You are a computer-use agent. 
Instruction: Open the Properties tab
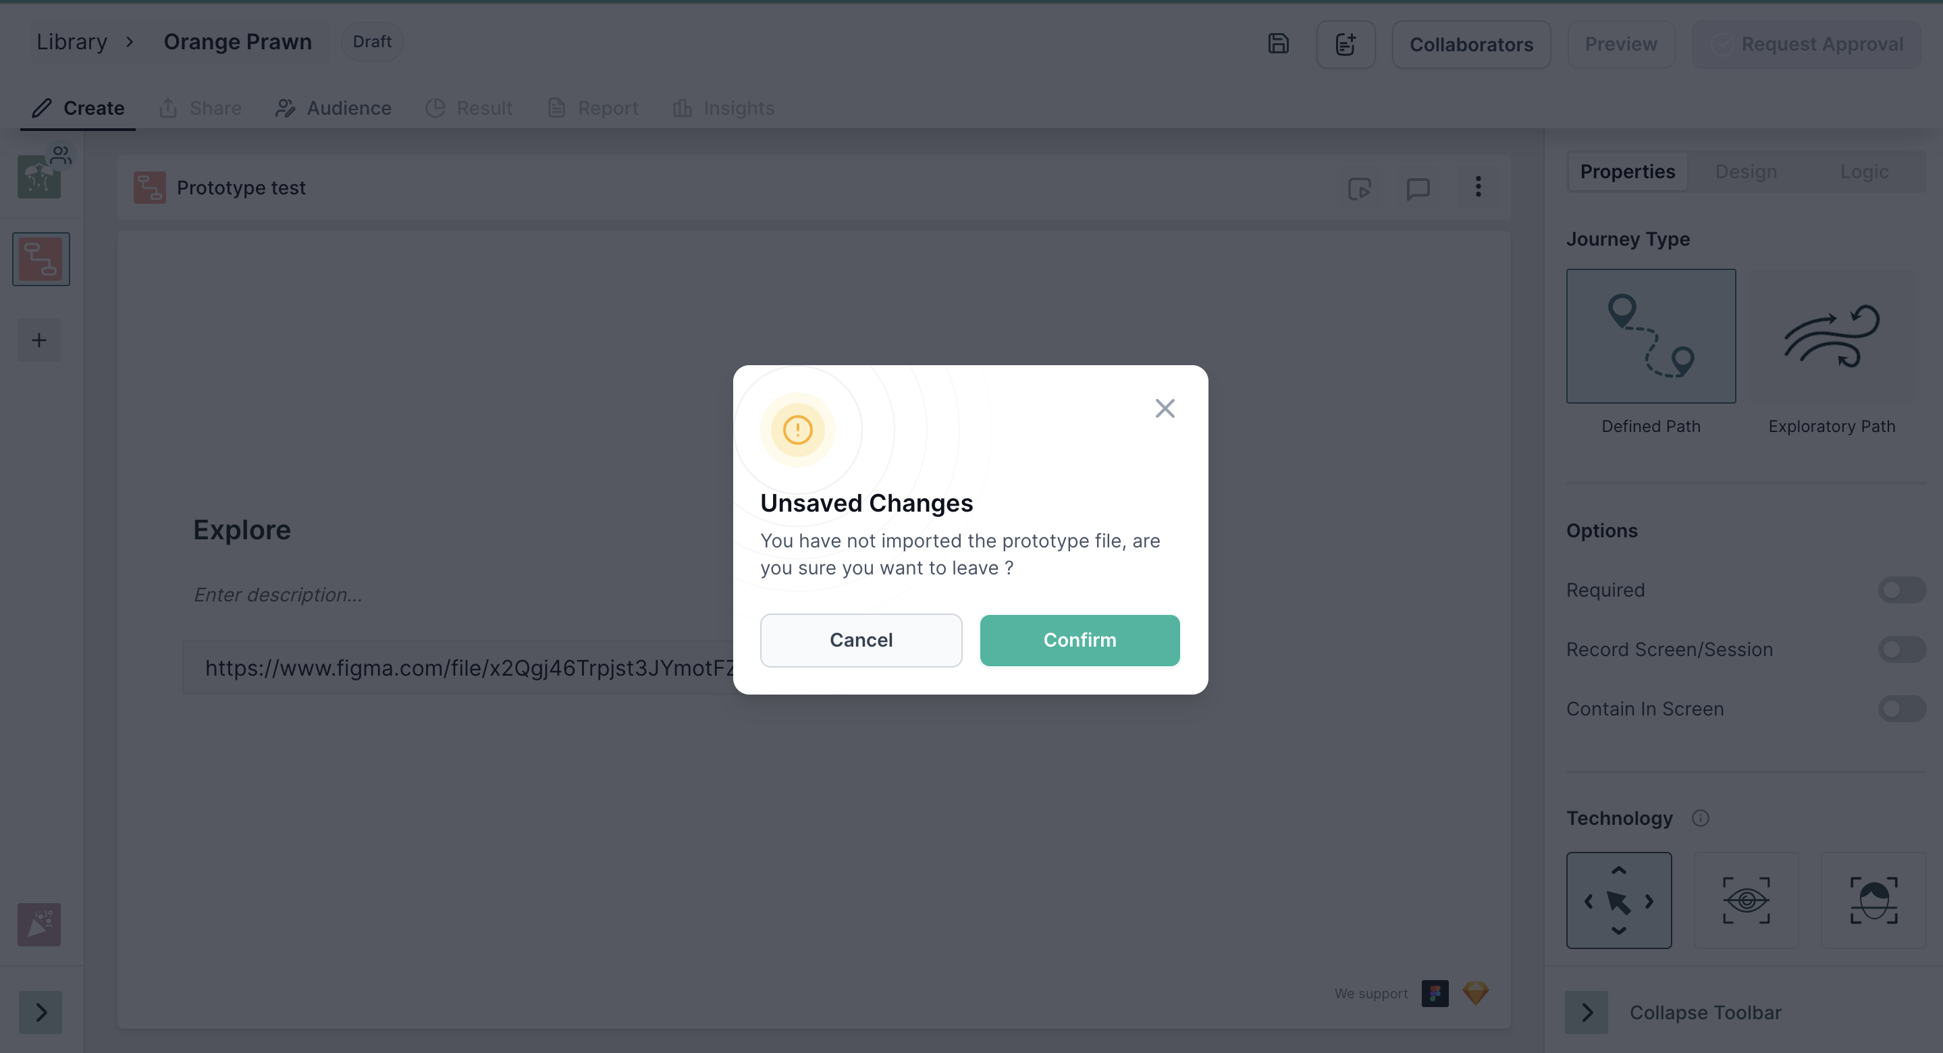pyautogui.click(x=1628, y=172)
